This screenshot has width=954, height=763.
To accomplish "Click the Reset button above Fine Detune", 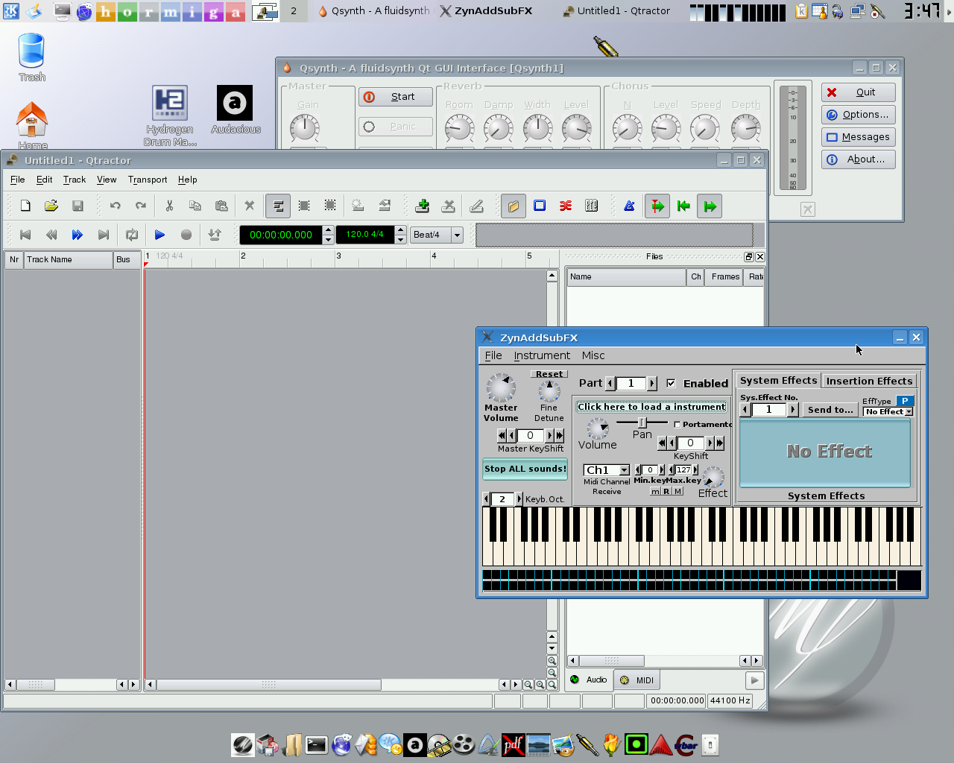I will click(x=549, y=374).
